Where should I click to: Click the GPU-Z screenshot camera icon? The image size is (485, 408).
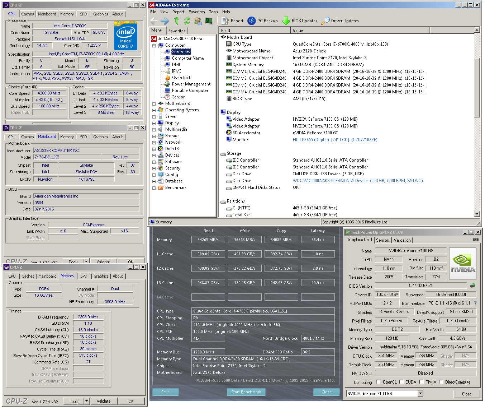pos(475,240)
